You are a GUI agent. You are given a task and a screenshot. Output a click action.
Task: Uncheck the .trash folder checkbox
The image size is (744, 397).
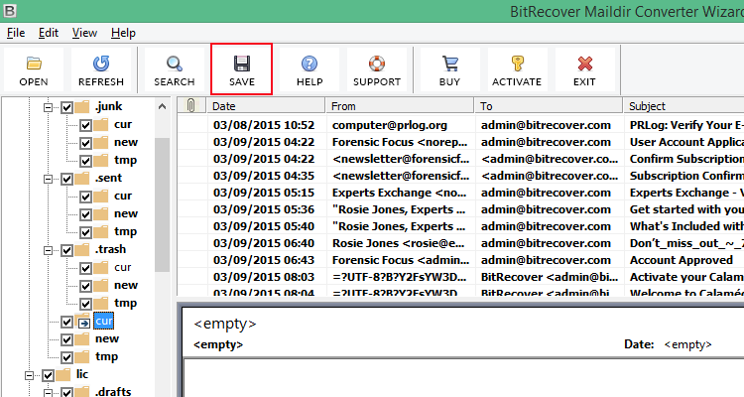66,251
